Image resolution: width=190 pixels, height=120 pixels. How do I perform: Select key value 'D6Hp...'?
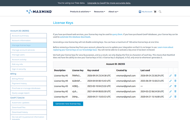[x=76, y=97]
